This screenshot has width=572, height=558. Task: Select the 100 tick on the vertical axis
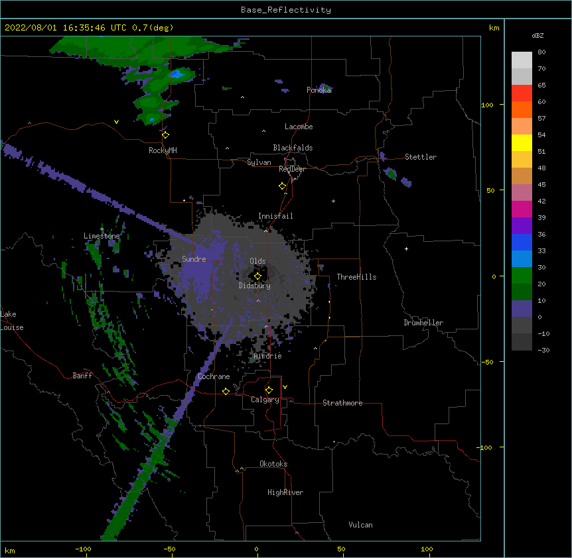(x=487, y=105)
